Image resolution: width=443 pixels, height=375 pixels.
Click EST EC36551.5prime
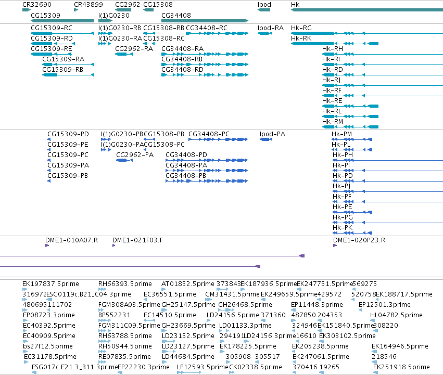(170, 294)
